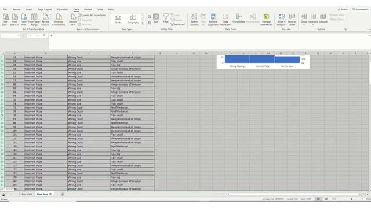This screenshot has height=208, width=371.
Task: Open the Sort dialog
Action: click(156, 18)
